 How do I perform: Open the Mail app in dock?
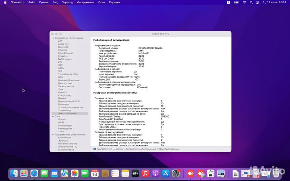(54, 173)
